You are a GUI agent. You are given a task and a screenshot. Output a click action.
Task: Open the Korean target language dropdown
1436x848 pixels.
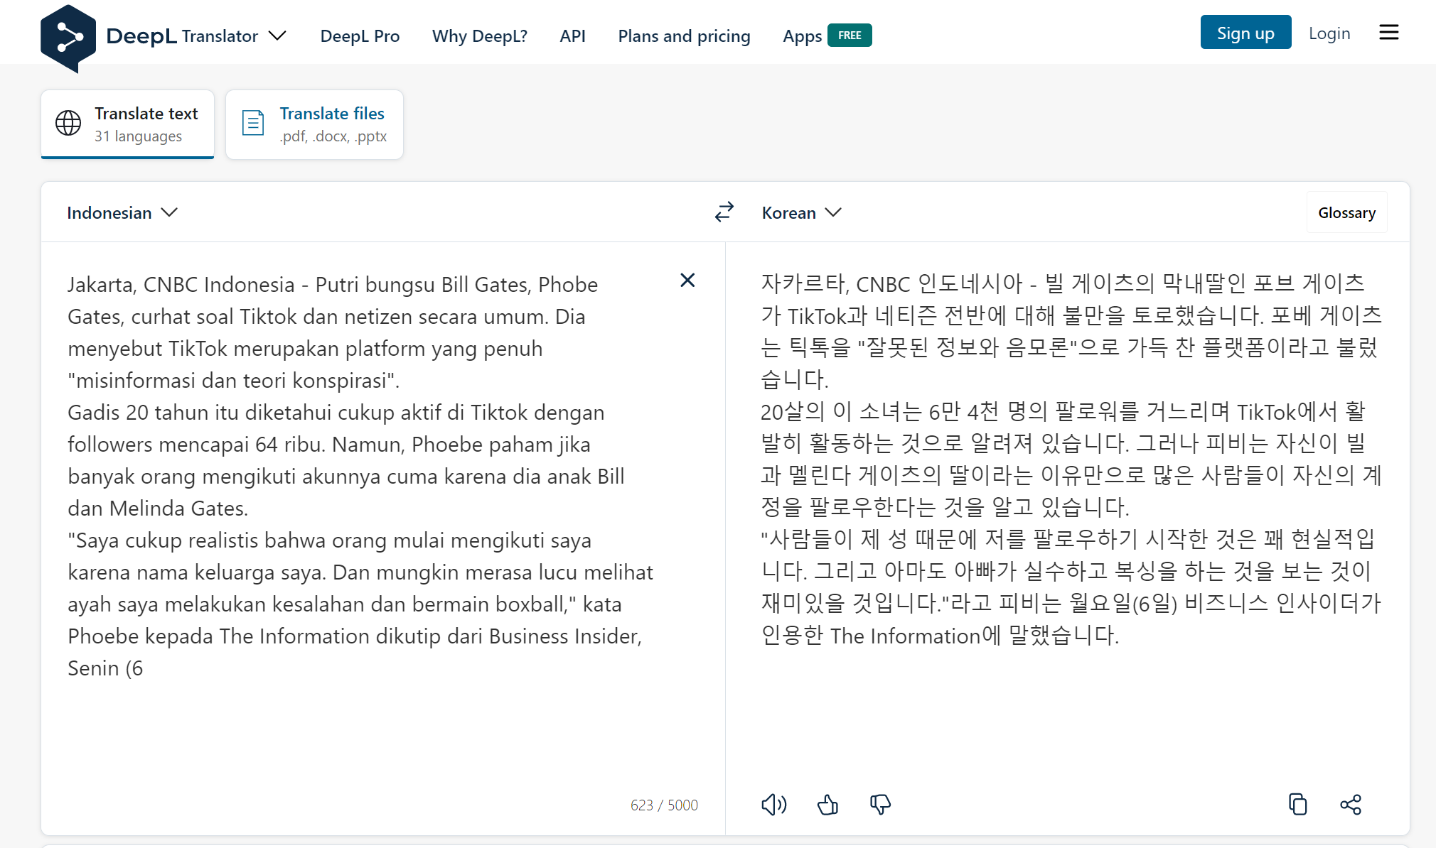click(801, 212)
